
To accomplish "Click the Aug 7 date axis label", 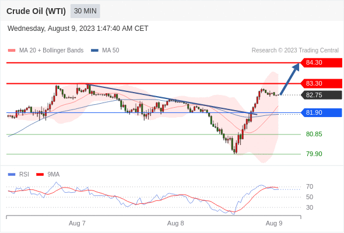I will click(77, 223).
